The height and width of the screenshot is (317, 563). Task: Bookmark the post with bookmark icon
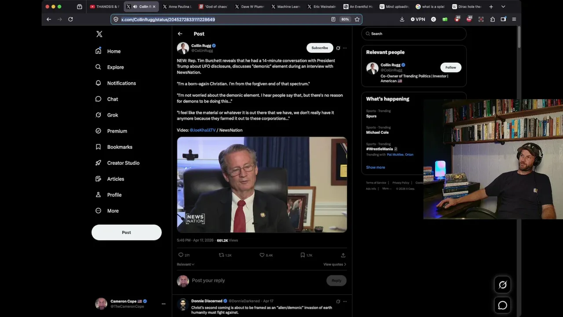(x=303, y=255)
